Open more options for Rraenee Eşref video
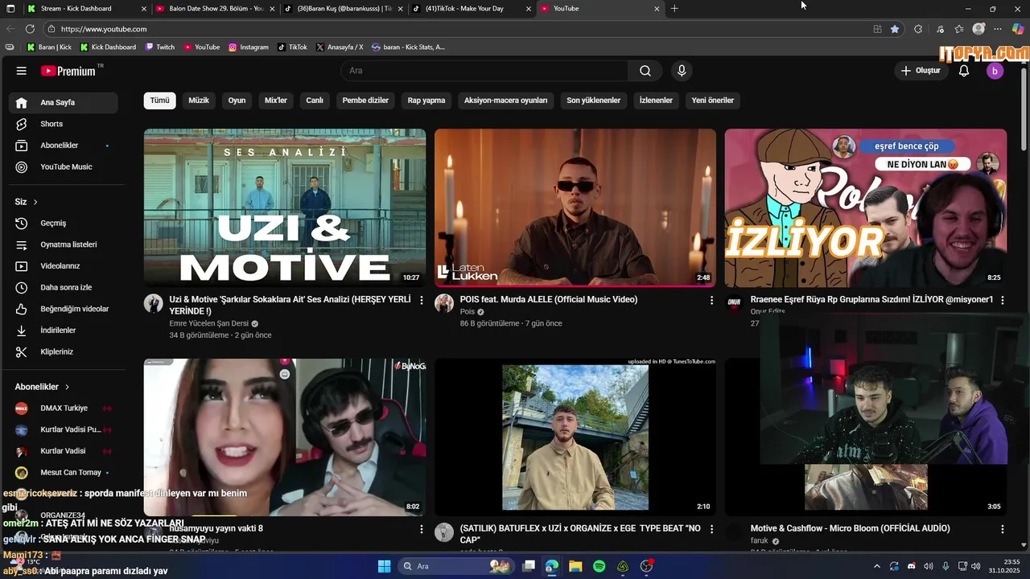The image size is (1030, 579). pyautogui.click(x=1003, y=300)
